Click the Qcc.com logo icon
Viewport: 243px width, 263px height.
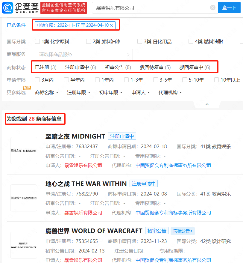pyautogui.click(x=7, y=8)
